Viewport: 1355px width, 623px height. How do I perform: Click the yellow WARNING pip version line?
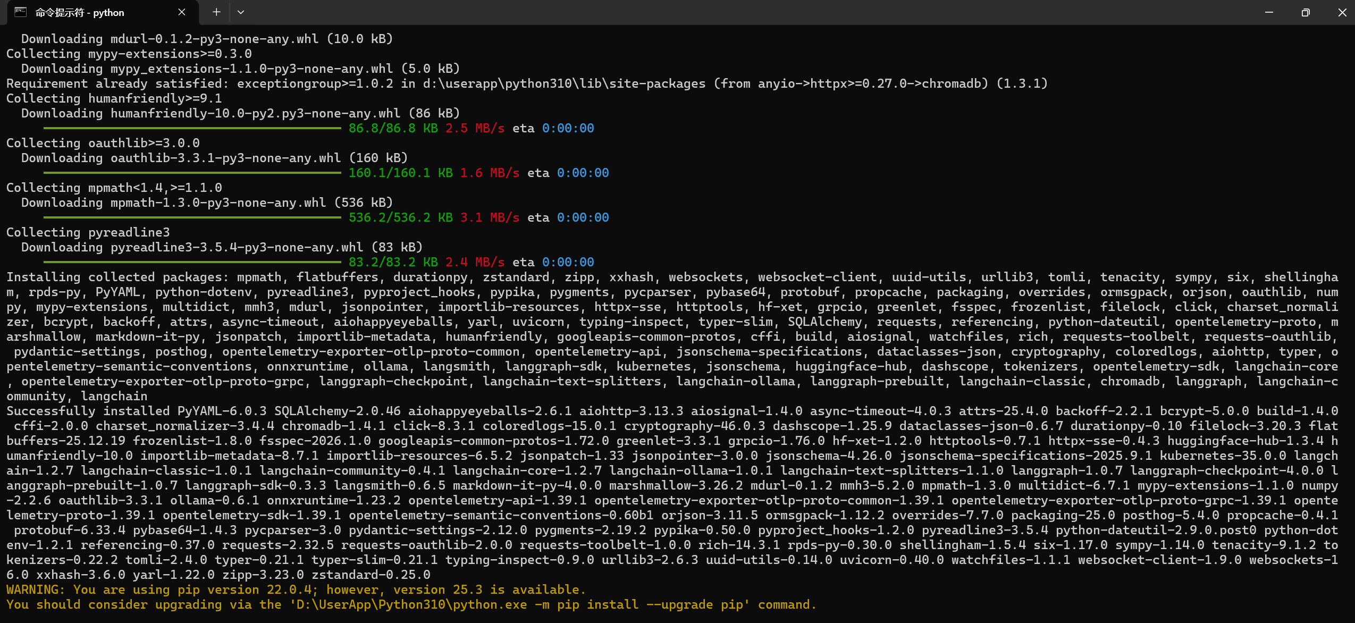296,590
